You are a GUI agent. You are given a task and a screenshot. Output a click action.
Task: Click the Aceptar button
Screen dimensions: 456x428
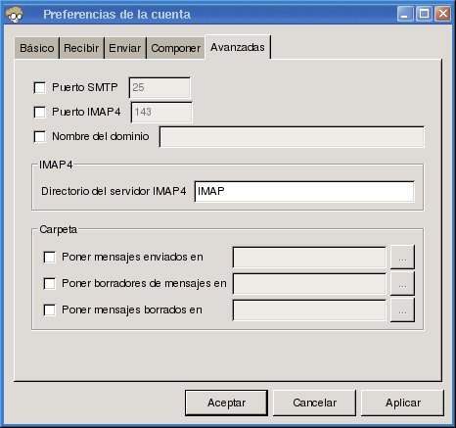tap(226, 403)
